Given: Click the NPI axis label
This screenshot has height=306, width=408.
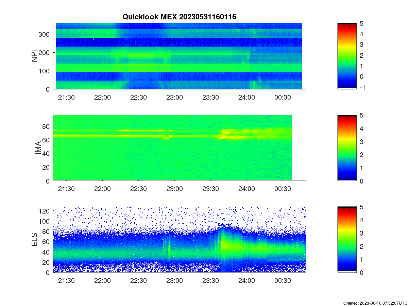Looking at the screenshot, I should pos(34,56).
